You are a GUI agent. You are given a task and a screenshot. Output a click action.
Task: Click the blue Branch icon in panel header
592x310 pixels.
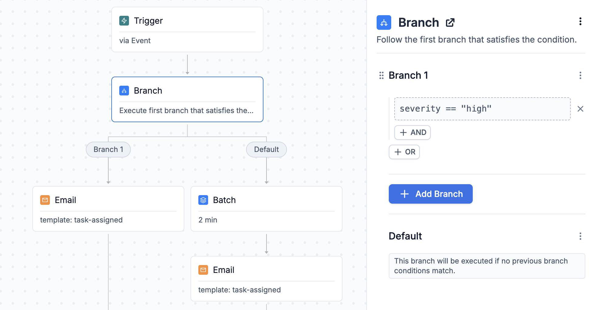(384, 22)
